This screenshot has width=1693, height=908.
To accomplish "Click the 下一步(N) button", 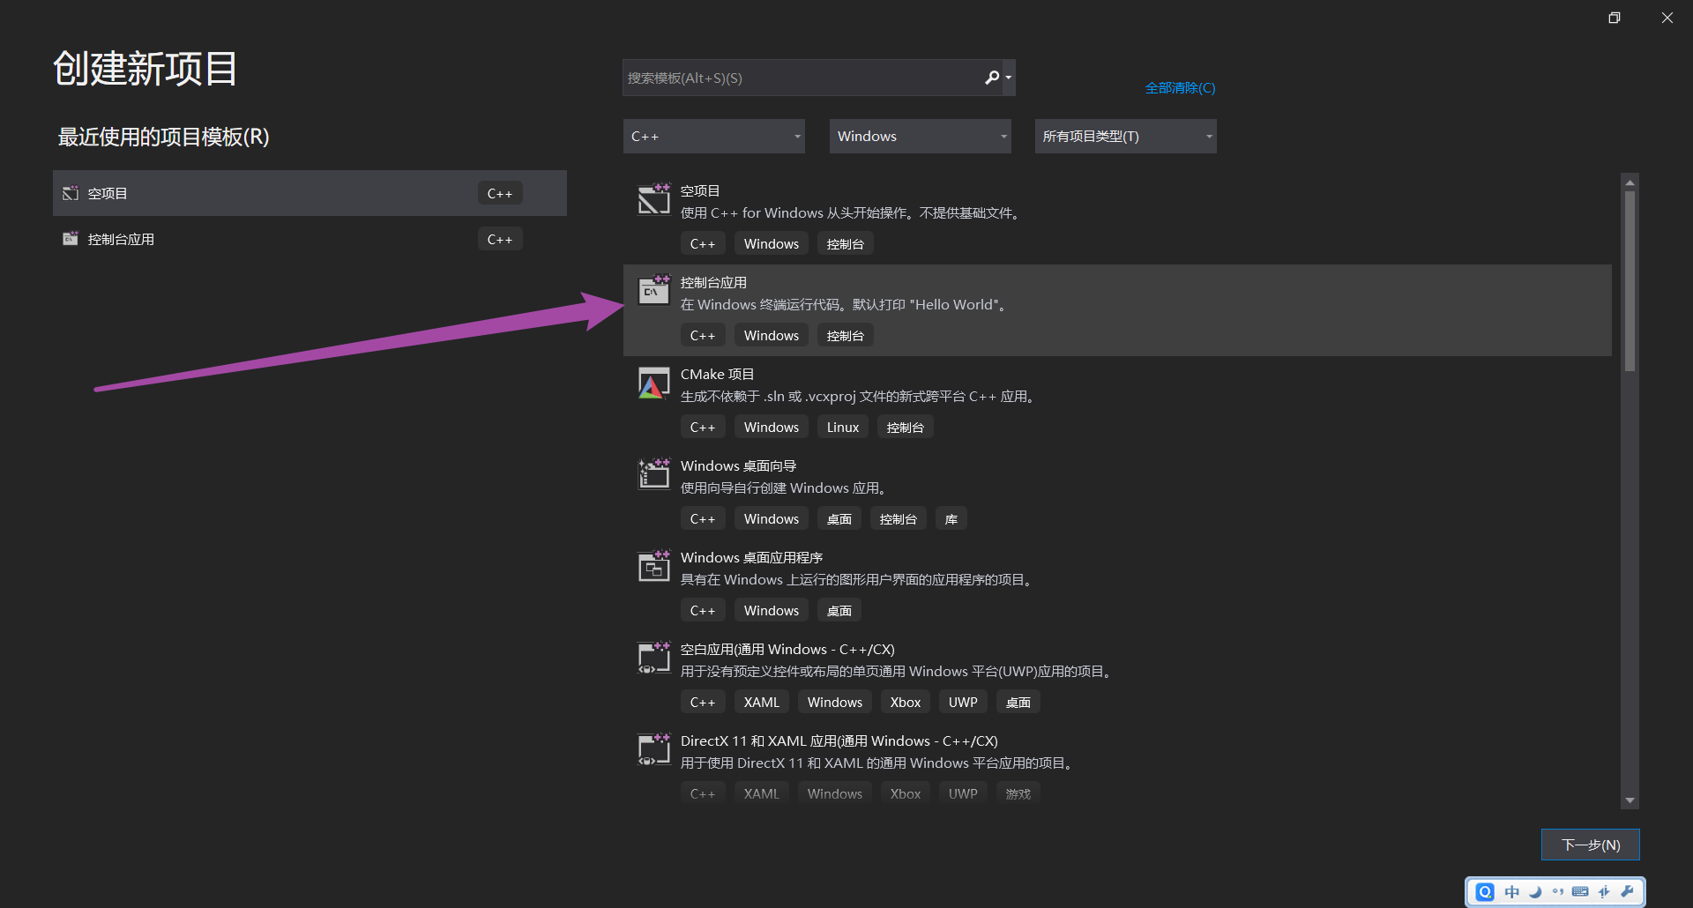I will pyautogui.click(x=1591, y=845).
